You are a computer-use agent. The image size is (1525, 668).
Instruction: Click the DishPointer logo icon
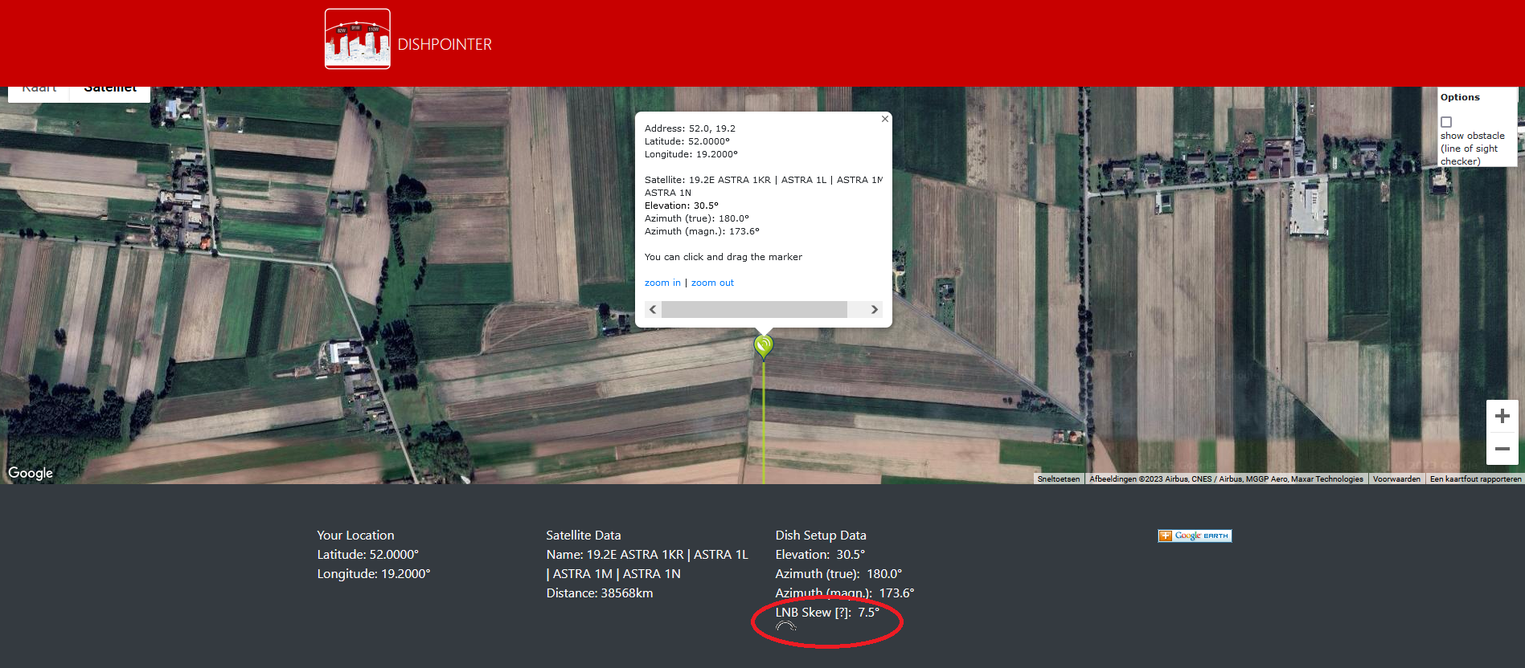(x=358, y=39)
